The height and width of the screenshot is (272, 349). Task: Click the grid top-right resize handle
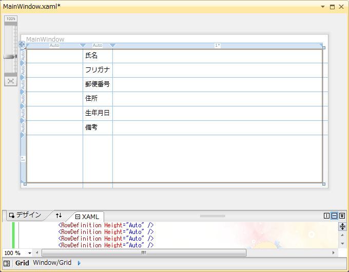tap(324, 48)
